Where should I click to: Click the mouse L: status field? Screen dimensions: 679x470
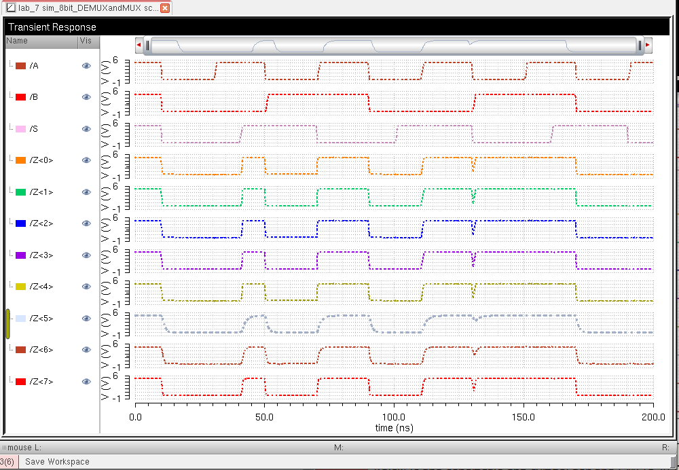[24, 448]
